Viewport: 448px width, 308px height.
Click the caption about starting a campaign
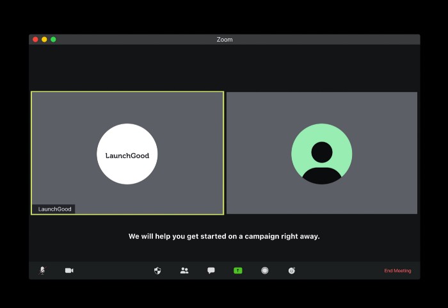pyautogui.click(x=224, y=236)
